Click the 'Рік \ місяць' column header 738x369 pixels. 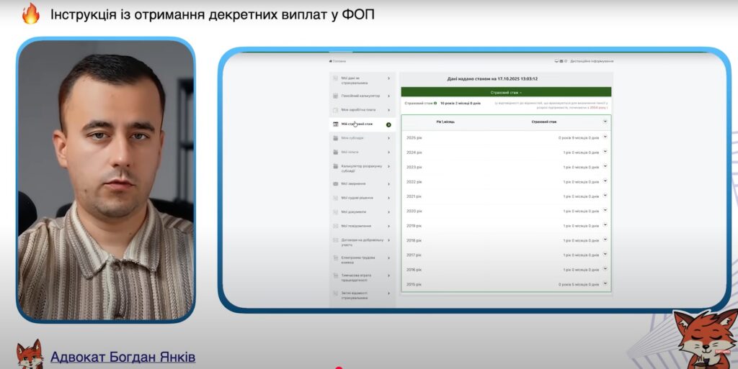[445, 122]
